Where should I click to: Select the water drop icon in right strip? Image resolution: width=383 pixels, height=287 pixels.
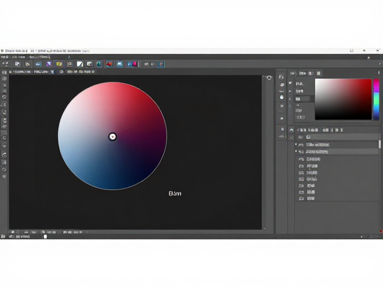282,97
